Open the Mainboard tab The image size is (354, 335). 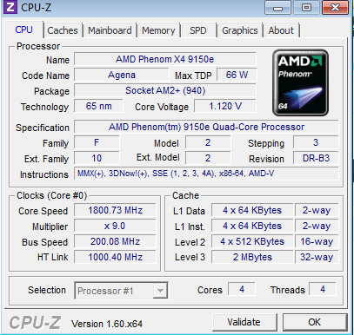click(110, 30)
